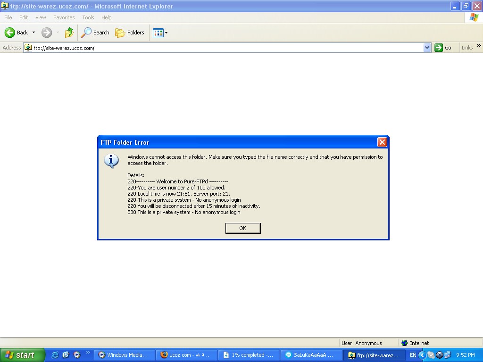The image size is (483, 362).
Task: Open the Help menu
Action: (x=106, y=17)
